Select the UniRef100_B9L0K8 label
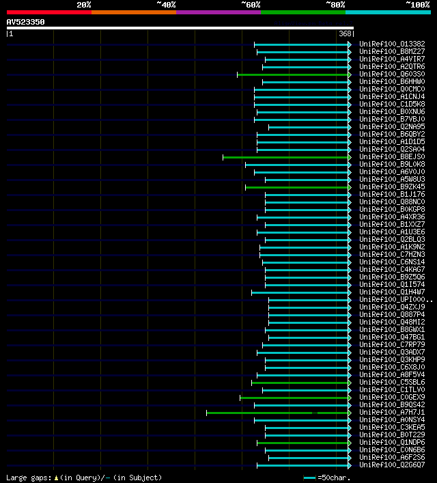This screenshot has height=483, width=437. (392, 164)
